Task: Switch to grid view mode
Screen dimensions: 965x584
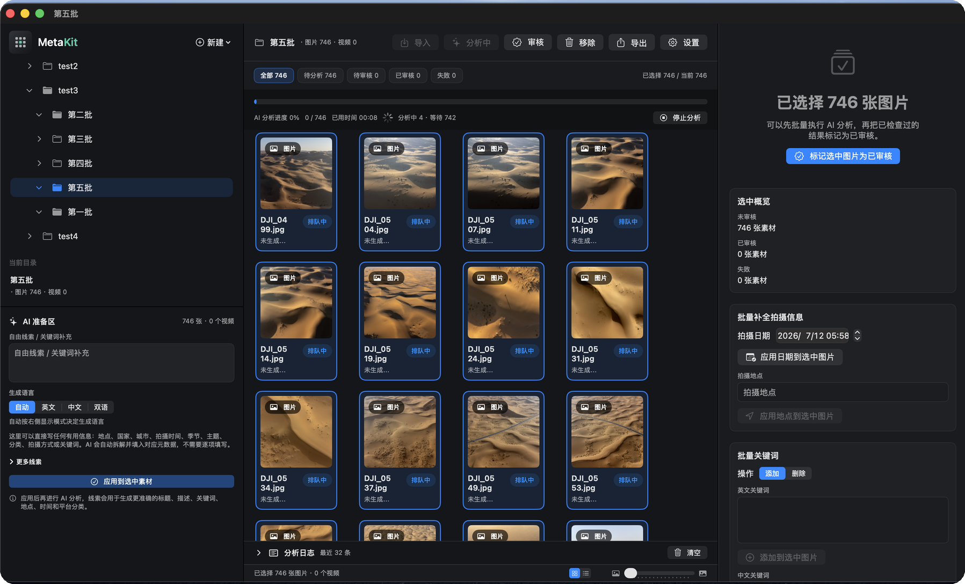Action: click(575, 573)
